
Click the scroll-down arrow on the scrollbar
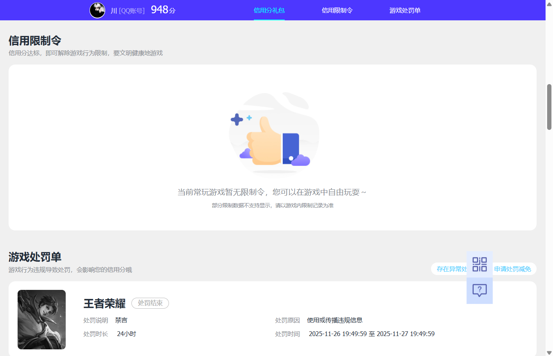(549, 352)
